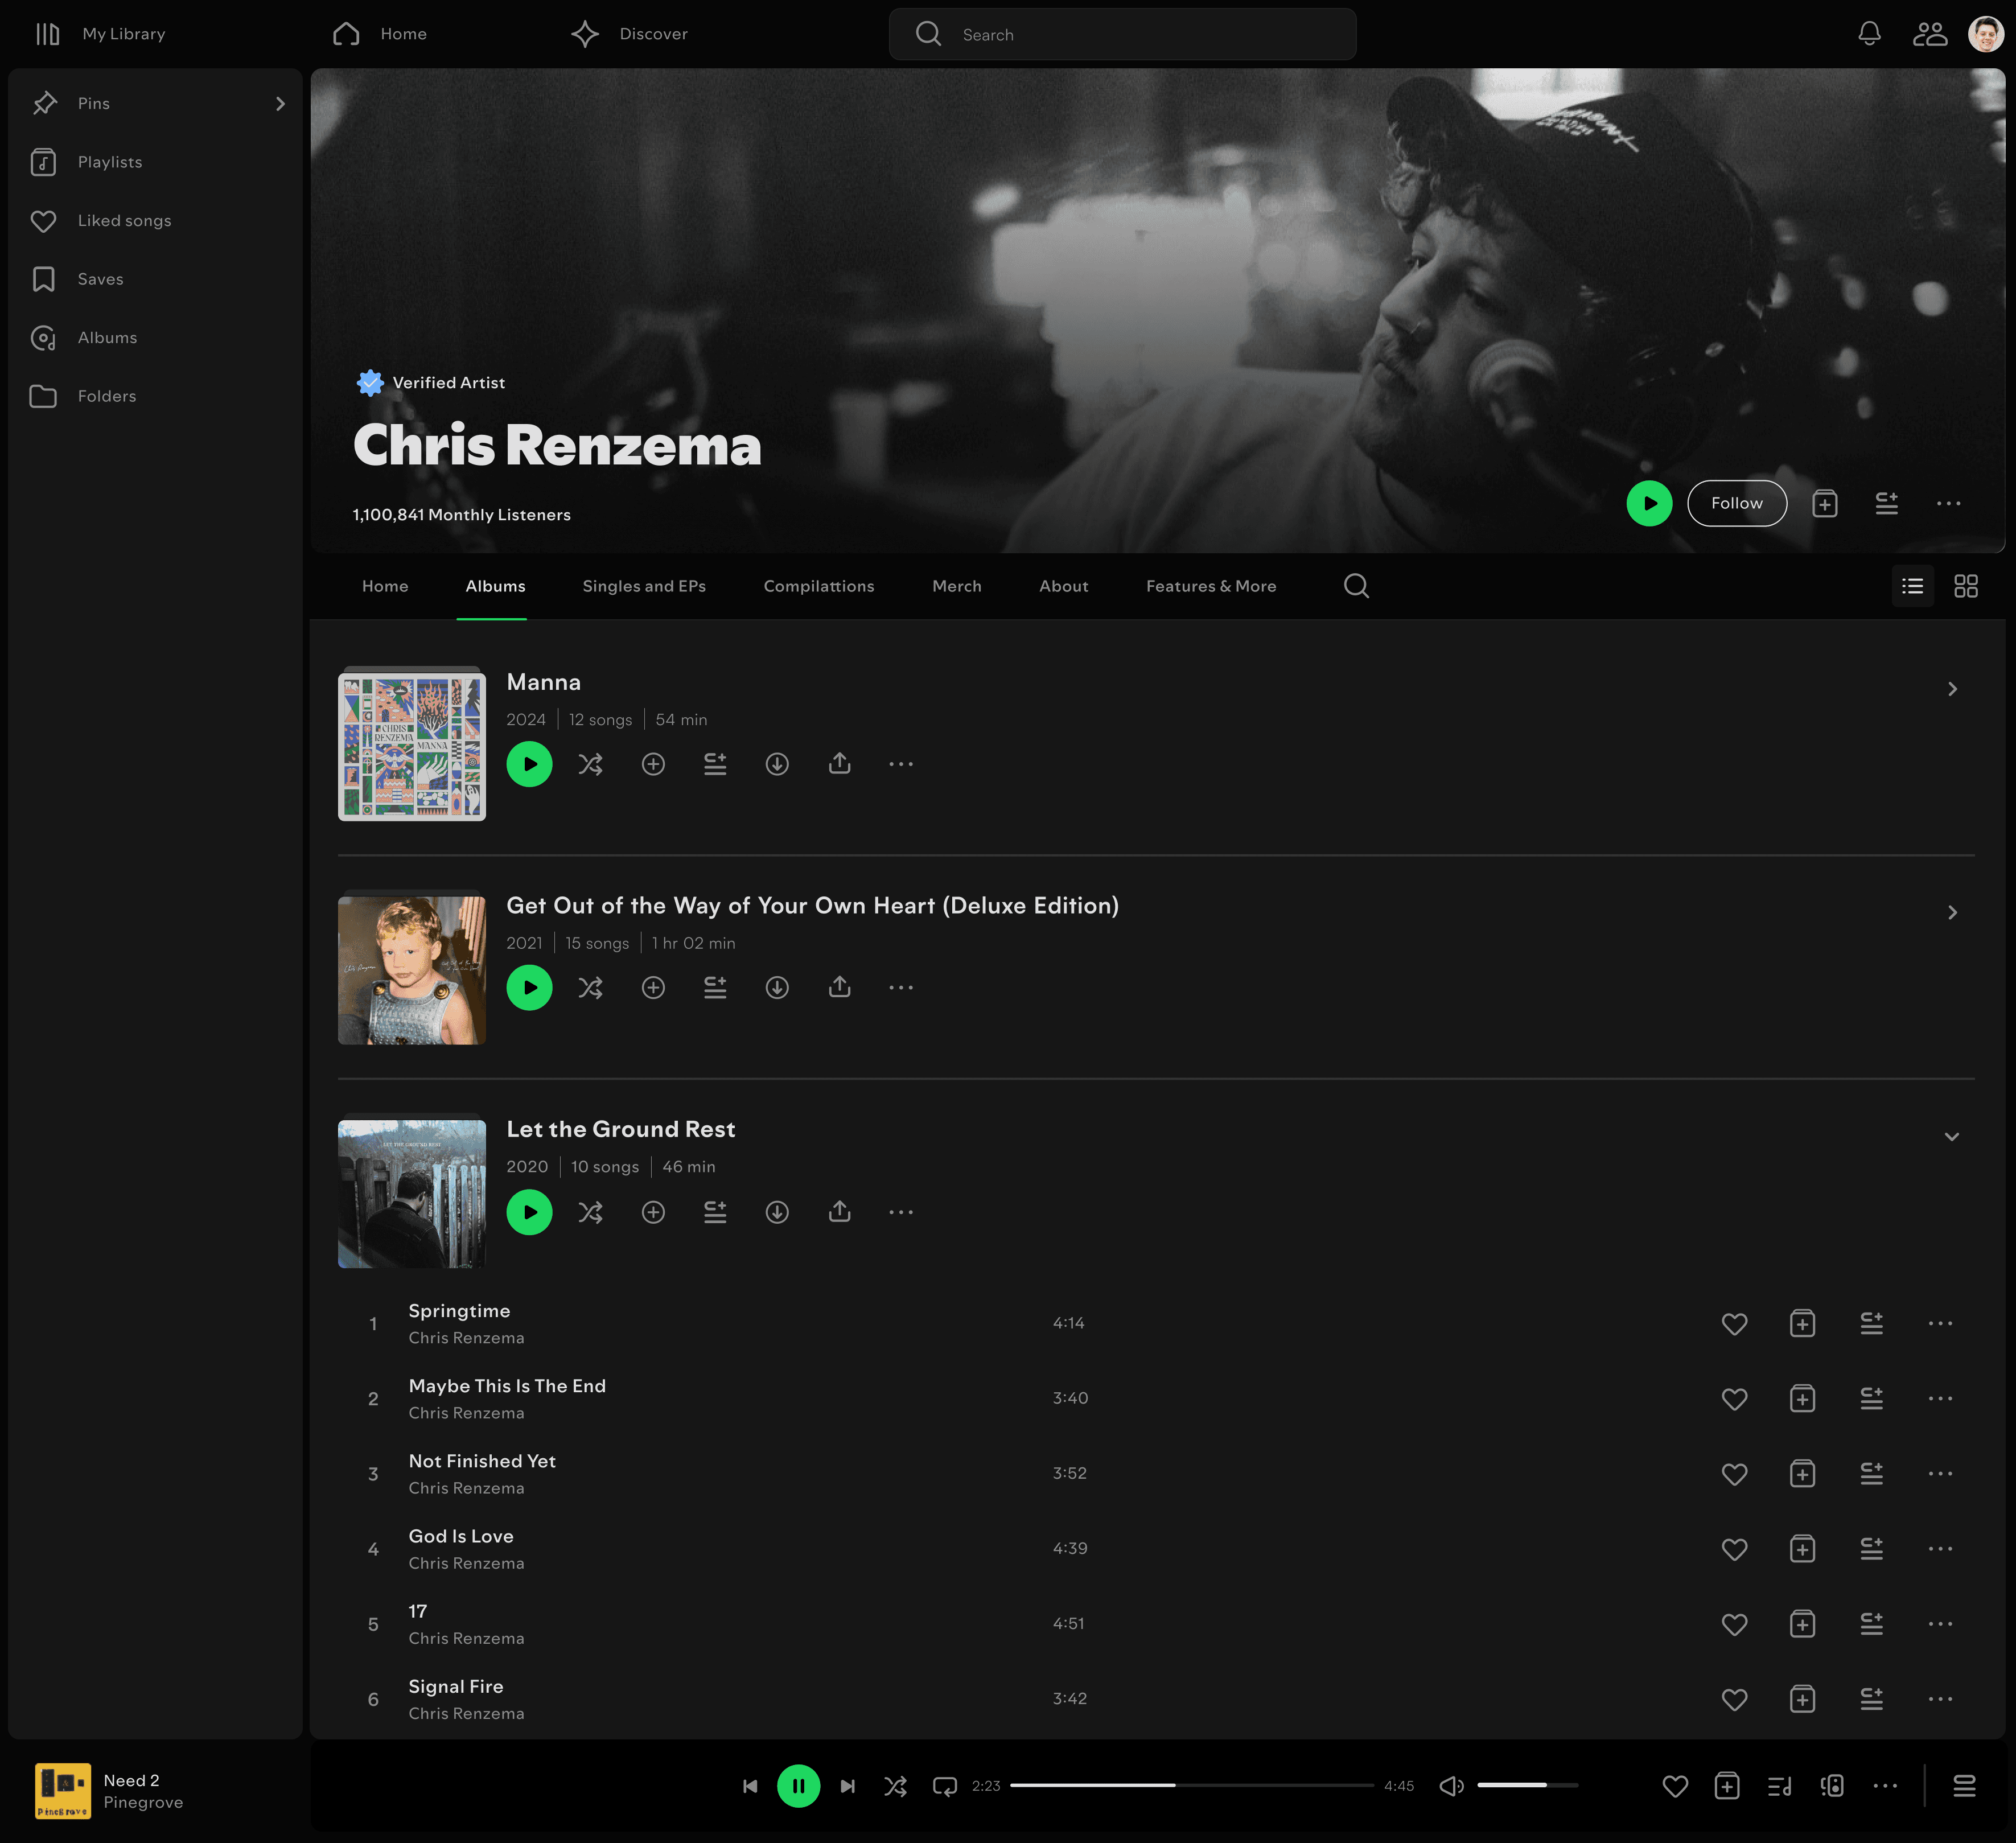Open more options for Get Out of the Way album
2016x1843 pixels.
coord(901,988)
